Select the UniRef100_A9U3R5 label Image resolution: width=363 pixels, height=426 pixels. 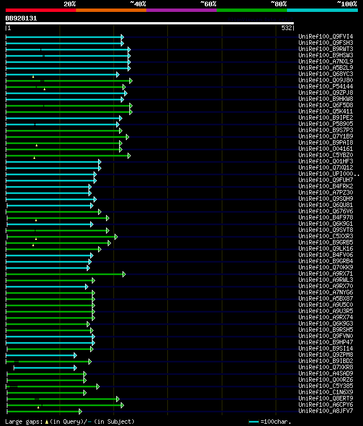(x=326, y=311)
